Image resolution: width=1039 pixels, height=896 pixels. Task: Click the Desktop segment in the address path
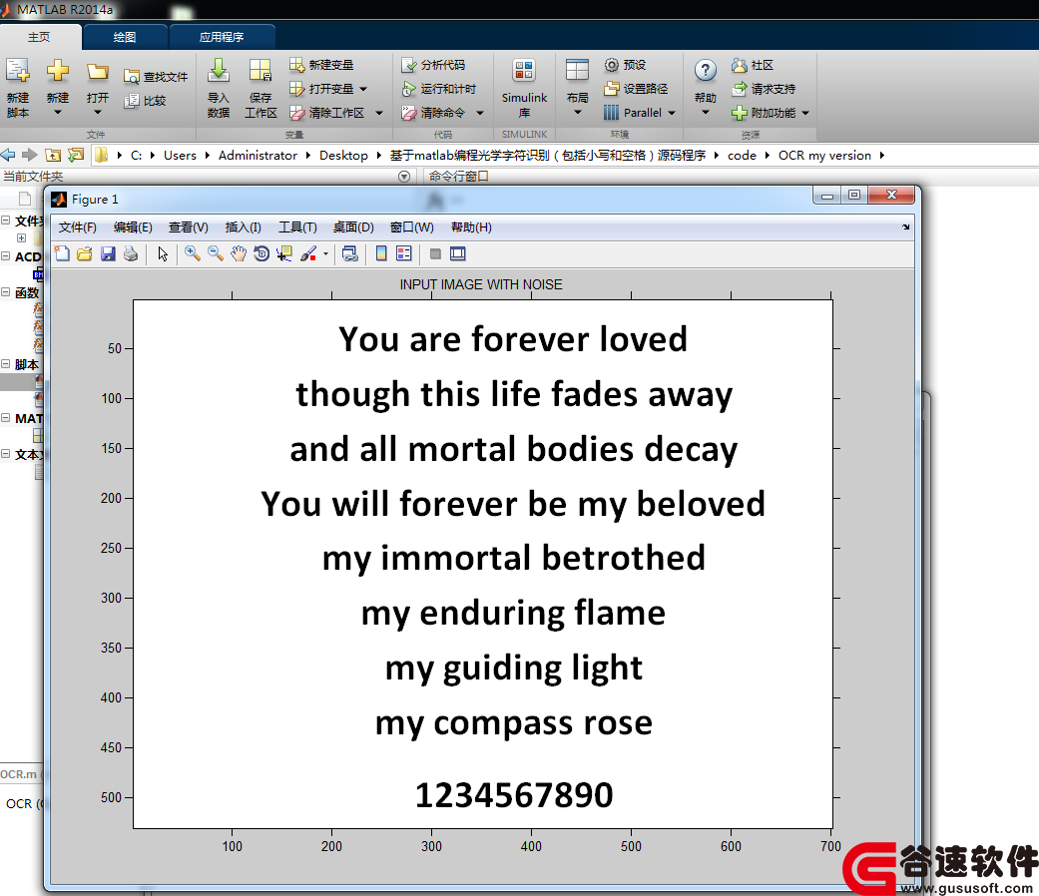(x=343, y=155)
